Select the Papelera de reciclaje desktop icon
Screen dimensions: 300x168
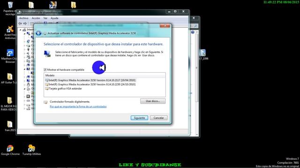[x=10, y=8]
